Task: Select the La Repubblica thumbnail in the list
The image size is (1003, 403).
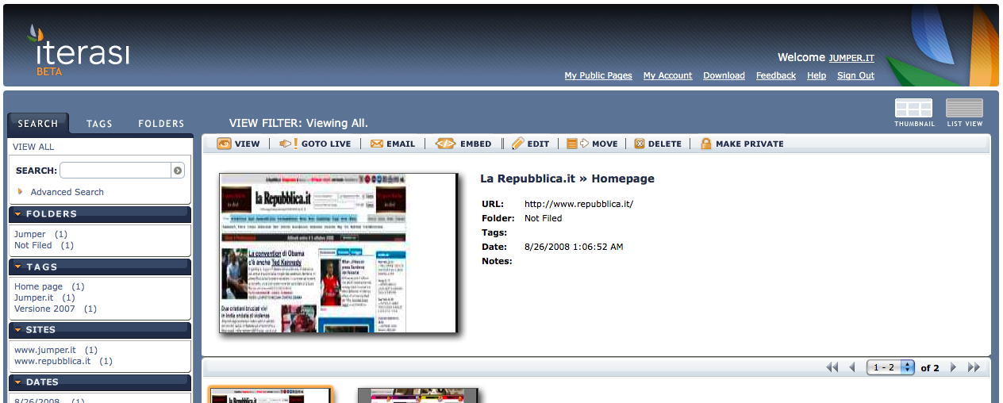Action: pos(271,395)
